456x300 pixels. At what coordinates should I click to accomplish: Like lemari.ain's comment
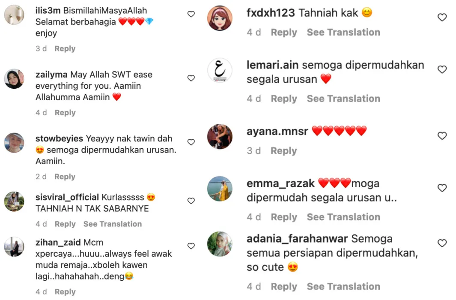click(442, 69)
